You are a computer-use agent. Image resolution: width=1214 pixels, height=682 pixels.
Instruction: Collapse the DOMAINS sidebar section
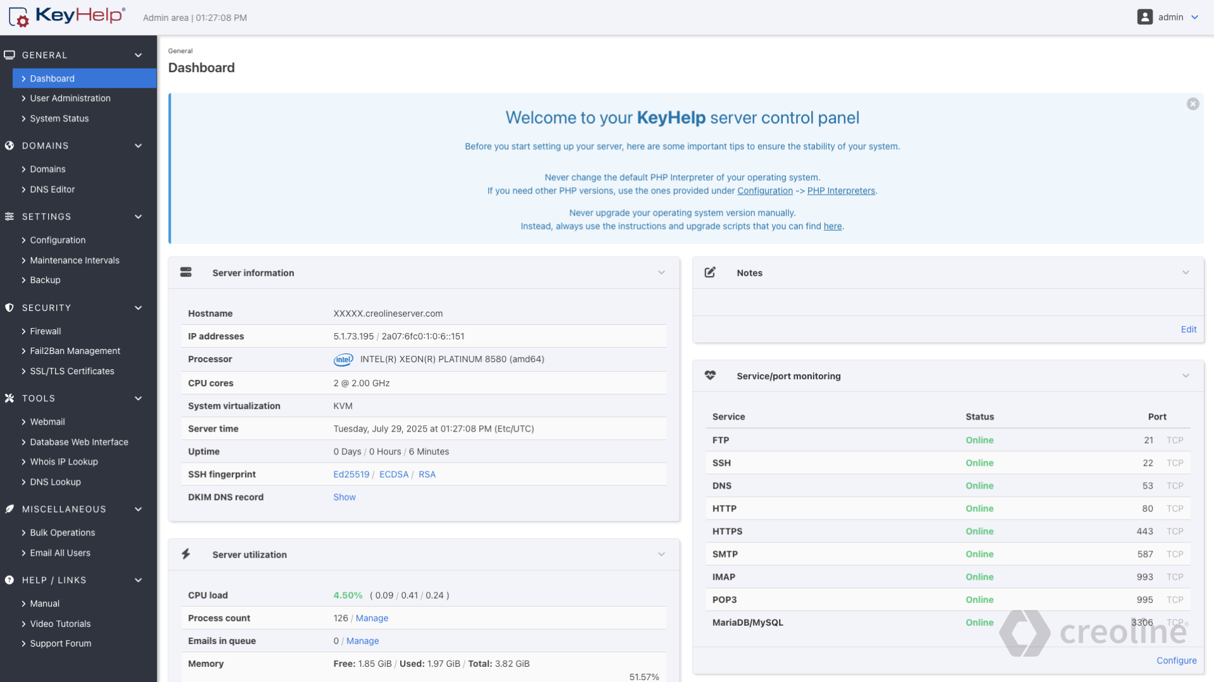(138, 145)
